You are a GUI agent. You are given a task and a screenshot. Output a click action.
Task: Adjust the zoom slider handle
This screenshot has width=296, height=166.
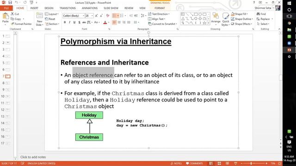coord(251,163)
